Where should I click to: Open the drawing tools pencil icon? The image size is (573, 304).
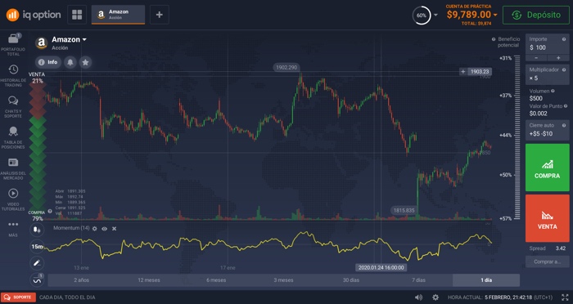coord(37,263)
